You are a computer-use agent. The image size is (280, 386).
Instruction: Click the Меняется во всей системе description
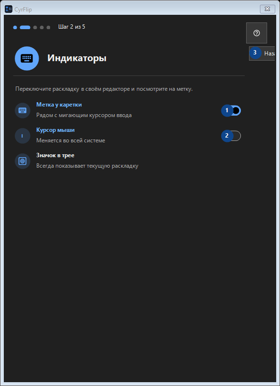[x=71, y=140]
